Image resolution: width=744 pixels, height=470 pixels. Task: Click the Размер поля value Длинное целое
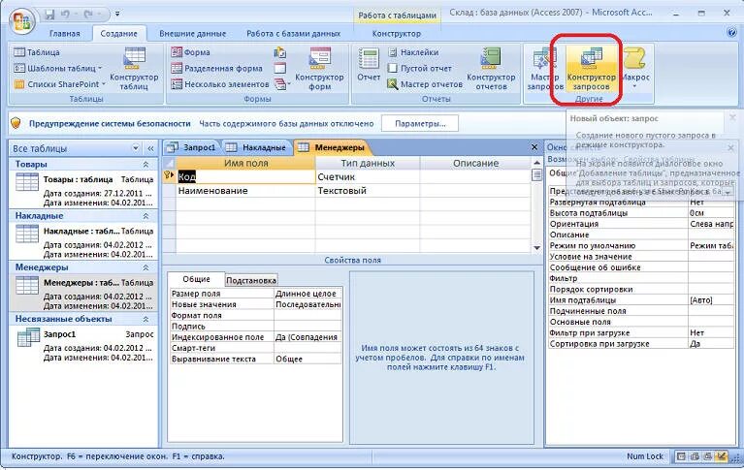pyautogui.click(x=307, y=294)
